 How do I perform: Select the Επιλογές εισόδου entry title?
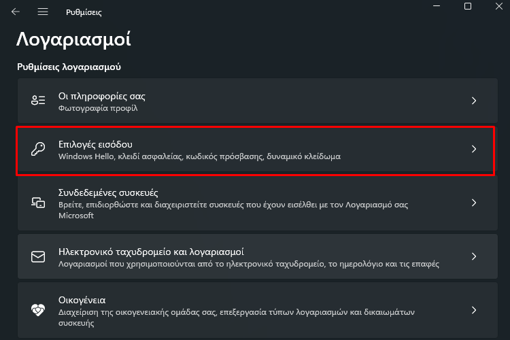click(95, 144)
